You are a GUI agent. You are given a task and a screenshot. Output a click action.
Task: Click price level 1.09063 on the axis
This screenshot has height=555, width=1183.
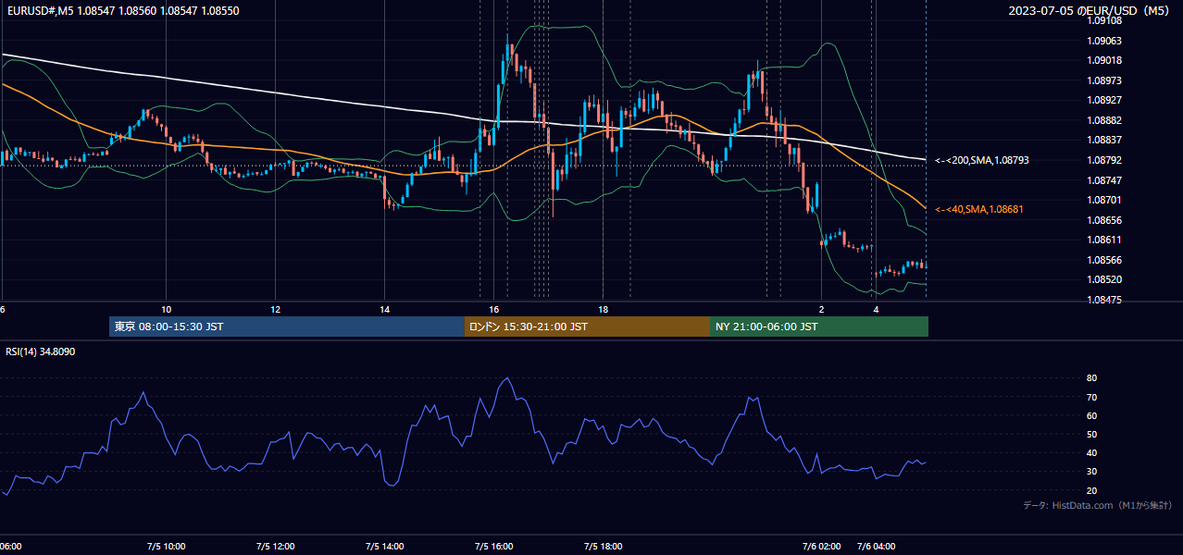[1104, 41]
